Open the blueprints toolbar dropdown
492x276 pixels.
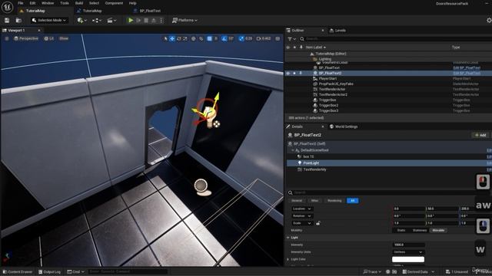97,21
